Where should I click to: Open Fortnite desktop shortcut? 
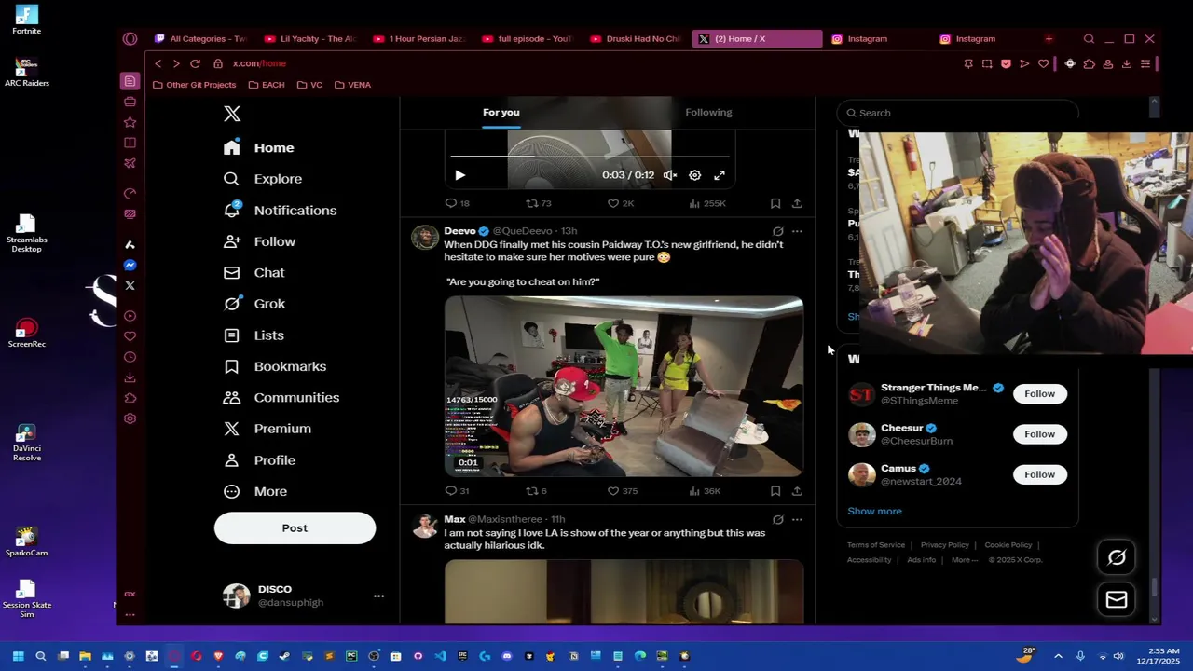pos(26,21)
